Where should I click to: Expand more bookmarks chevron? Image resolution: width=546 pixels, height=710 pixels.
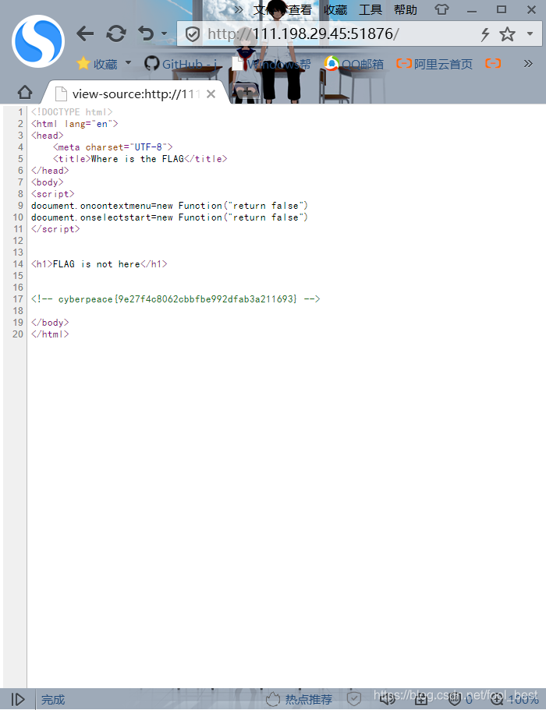[x=528, y=63]
